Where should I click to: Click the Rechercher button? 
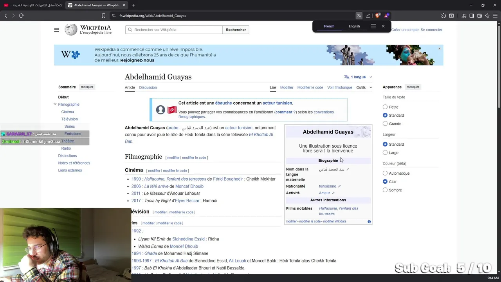click(236, 30)
